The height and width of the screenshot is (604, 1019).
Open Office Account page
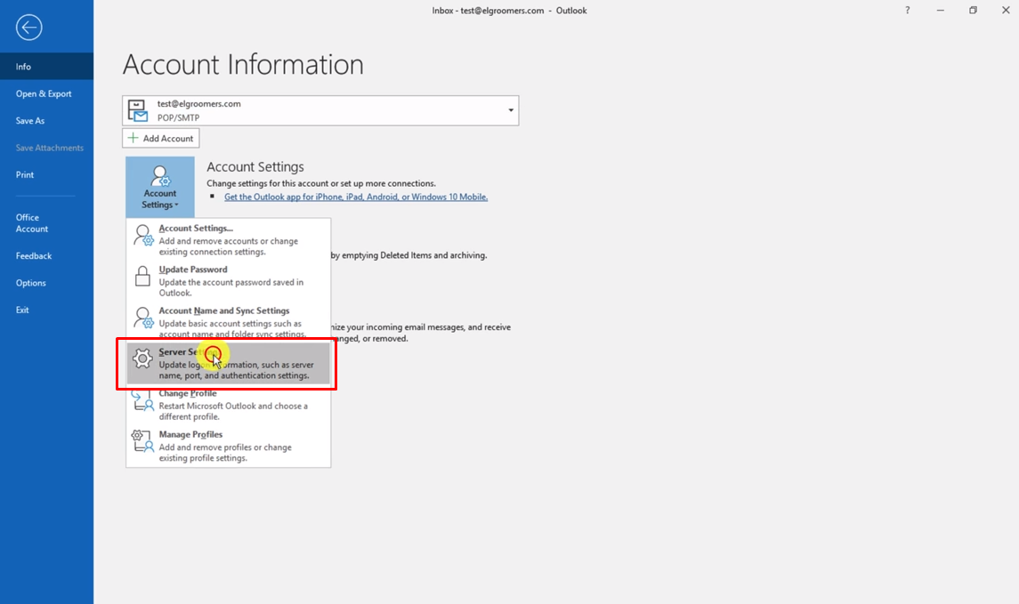[47, 222]
